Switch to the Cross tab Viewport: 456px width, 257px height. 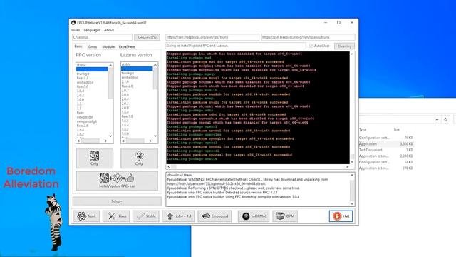(x=93, y=46)
